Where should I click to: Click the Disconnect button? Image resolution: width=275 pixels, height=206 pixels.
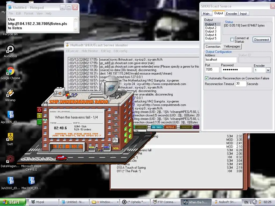pyautogui.click(x=262, y=40)
